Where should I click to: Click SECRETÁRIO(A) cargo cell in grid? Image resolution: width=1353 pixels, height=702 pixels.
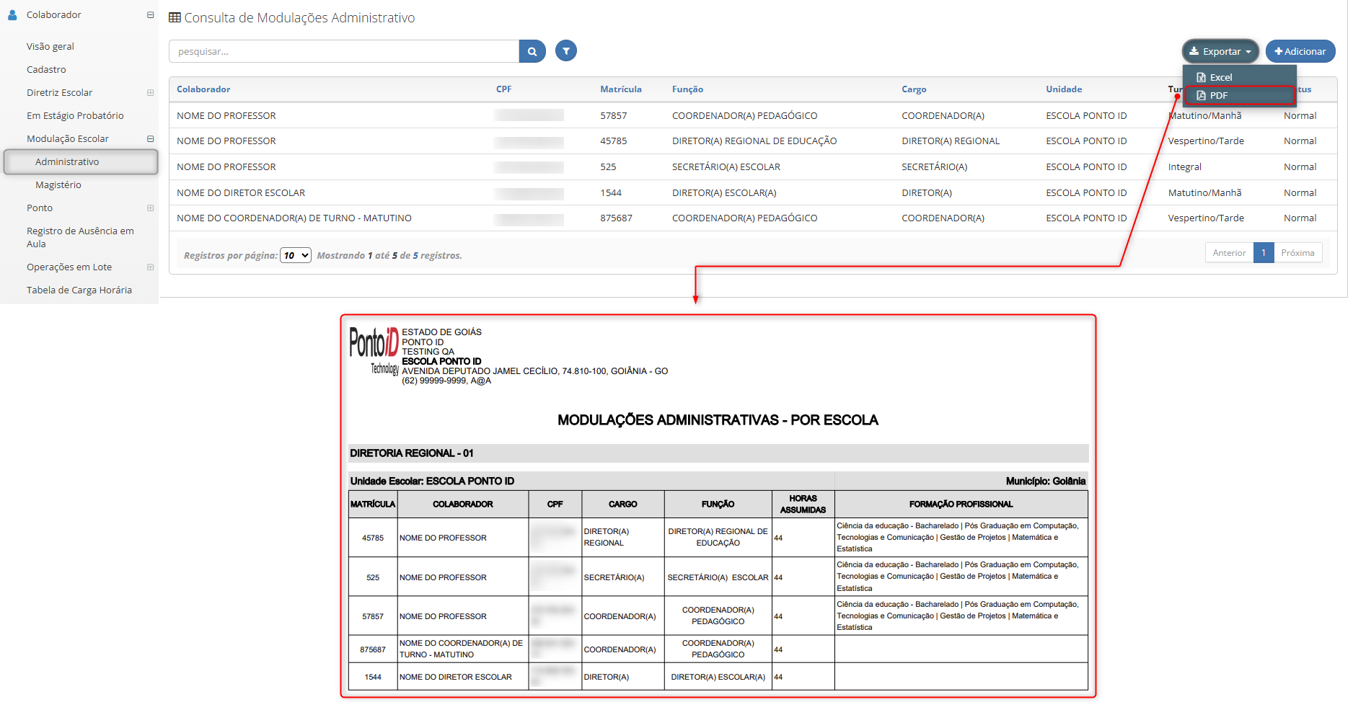click(934, 166)
